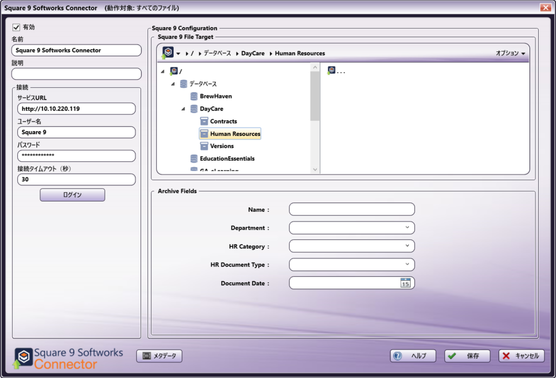Click the 説明 input field
The image size is (556, 378).
76,74
